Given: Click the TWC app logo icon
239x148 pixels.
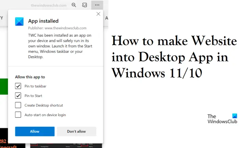Looking at the screenshot, I should pos(19,22).
